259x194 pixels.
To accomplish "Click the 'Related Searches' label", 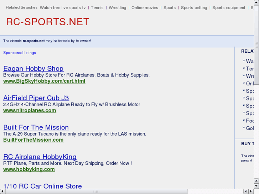I will click(x=22, y=7).
